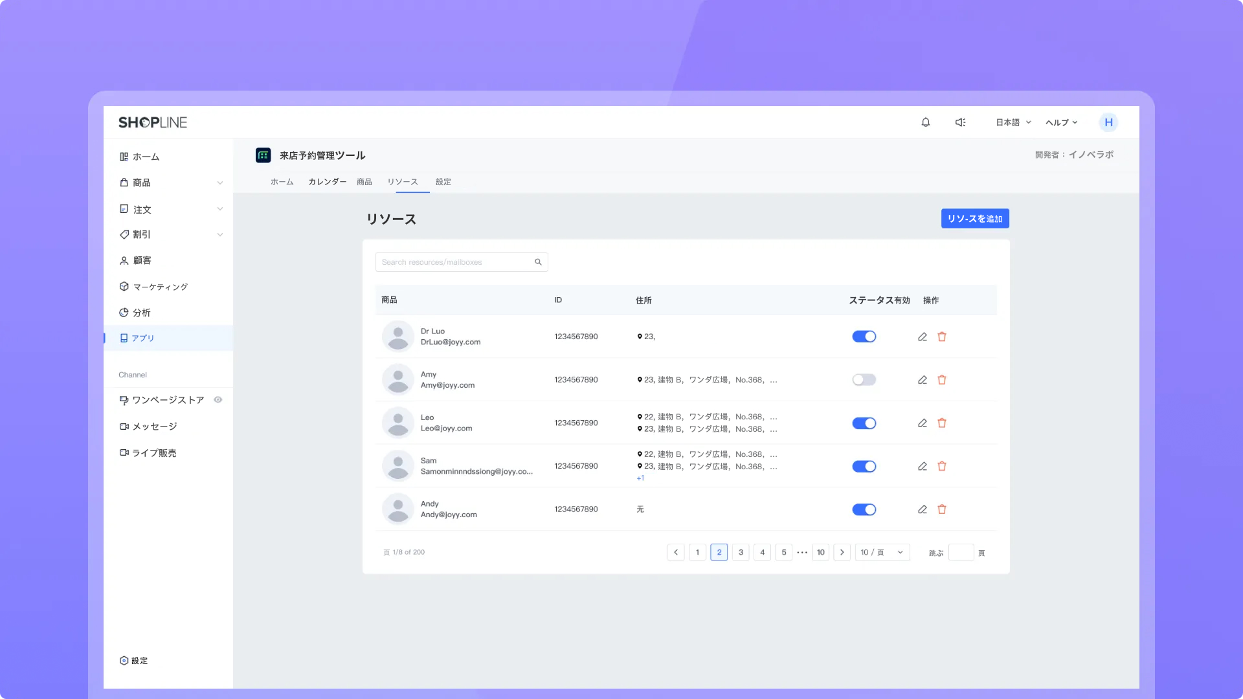Click the announcements megaphone icon
The height and width of the screenshot is (699, 1243).
tap(961, 122)
